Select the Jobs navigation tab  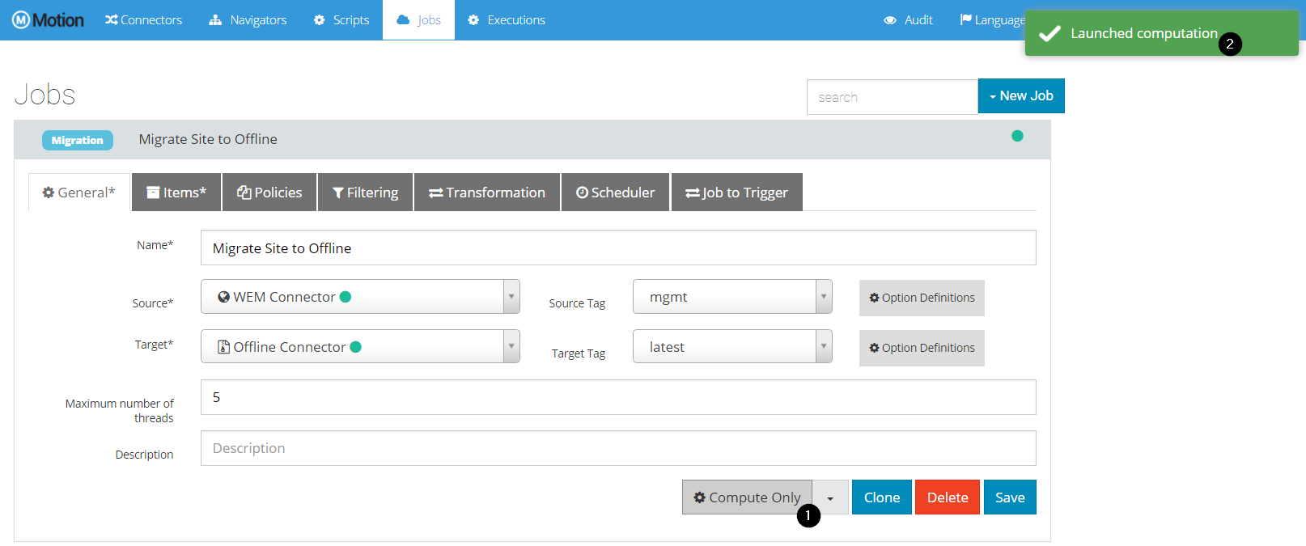point(418,20)
